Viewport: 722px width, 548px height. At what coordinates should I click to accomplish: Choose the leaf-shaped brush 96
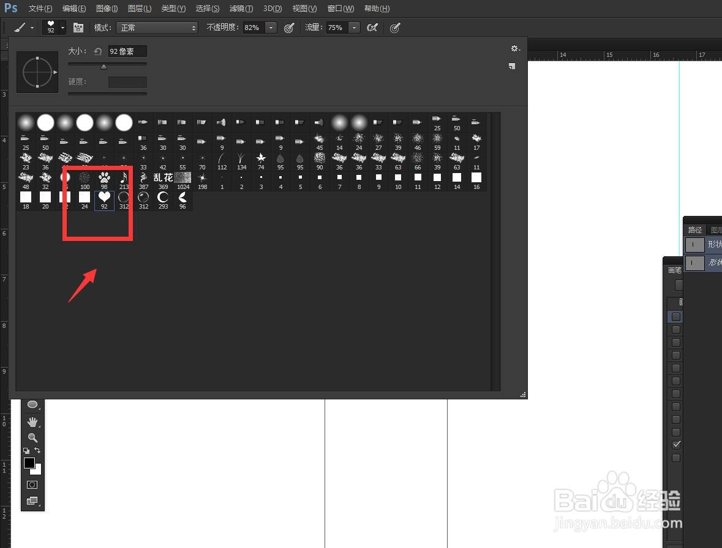183,200
